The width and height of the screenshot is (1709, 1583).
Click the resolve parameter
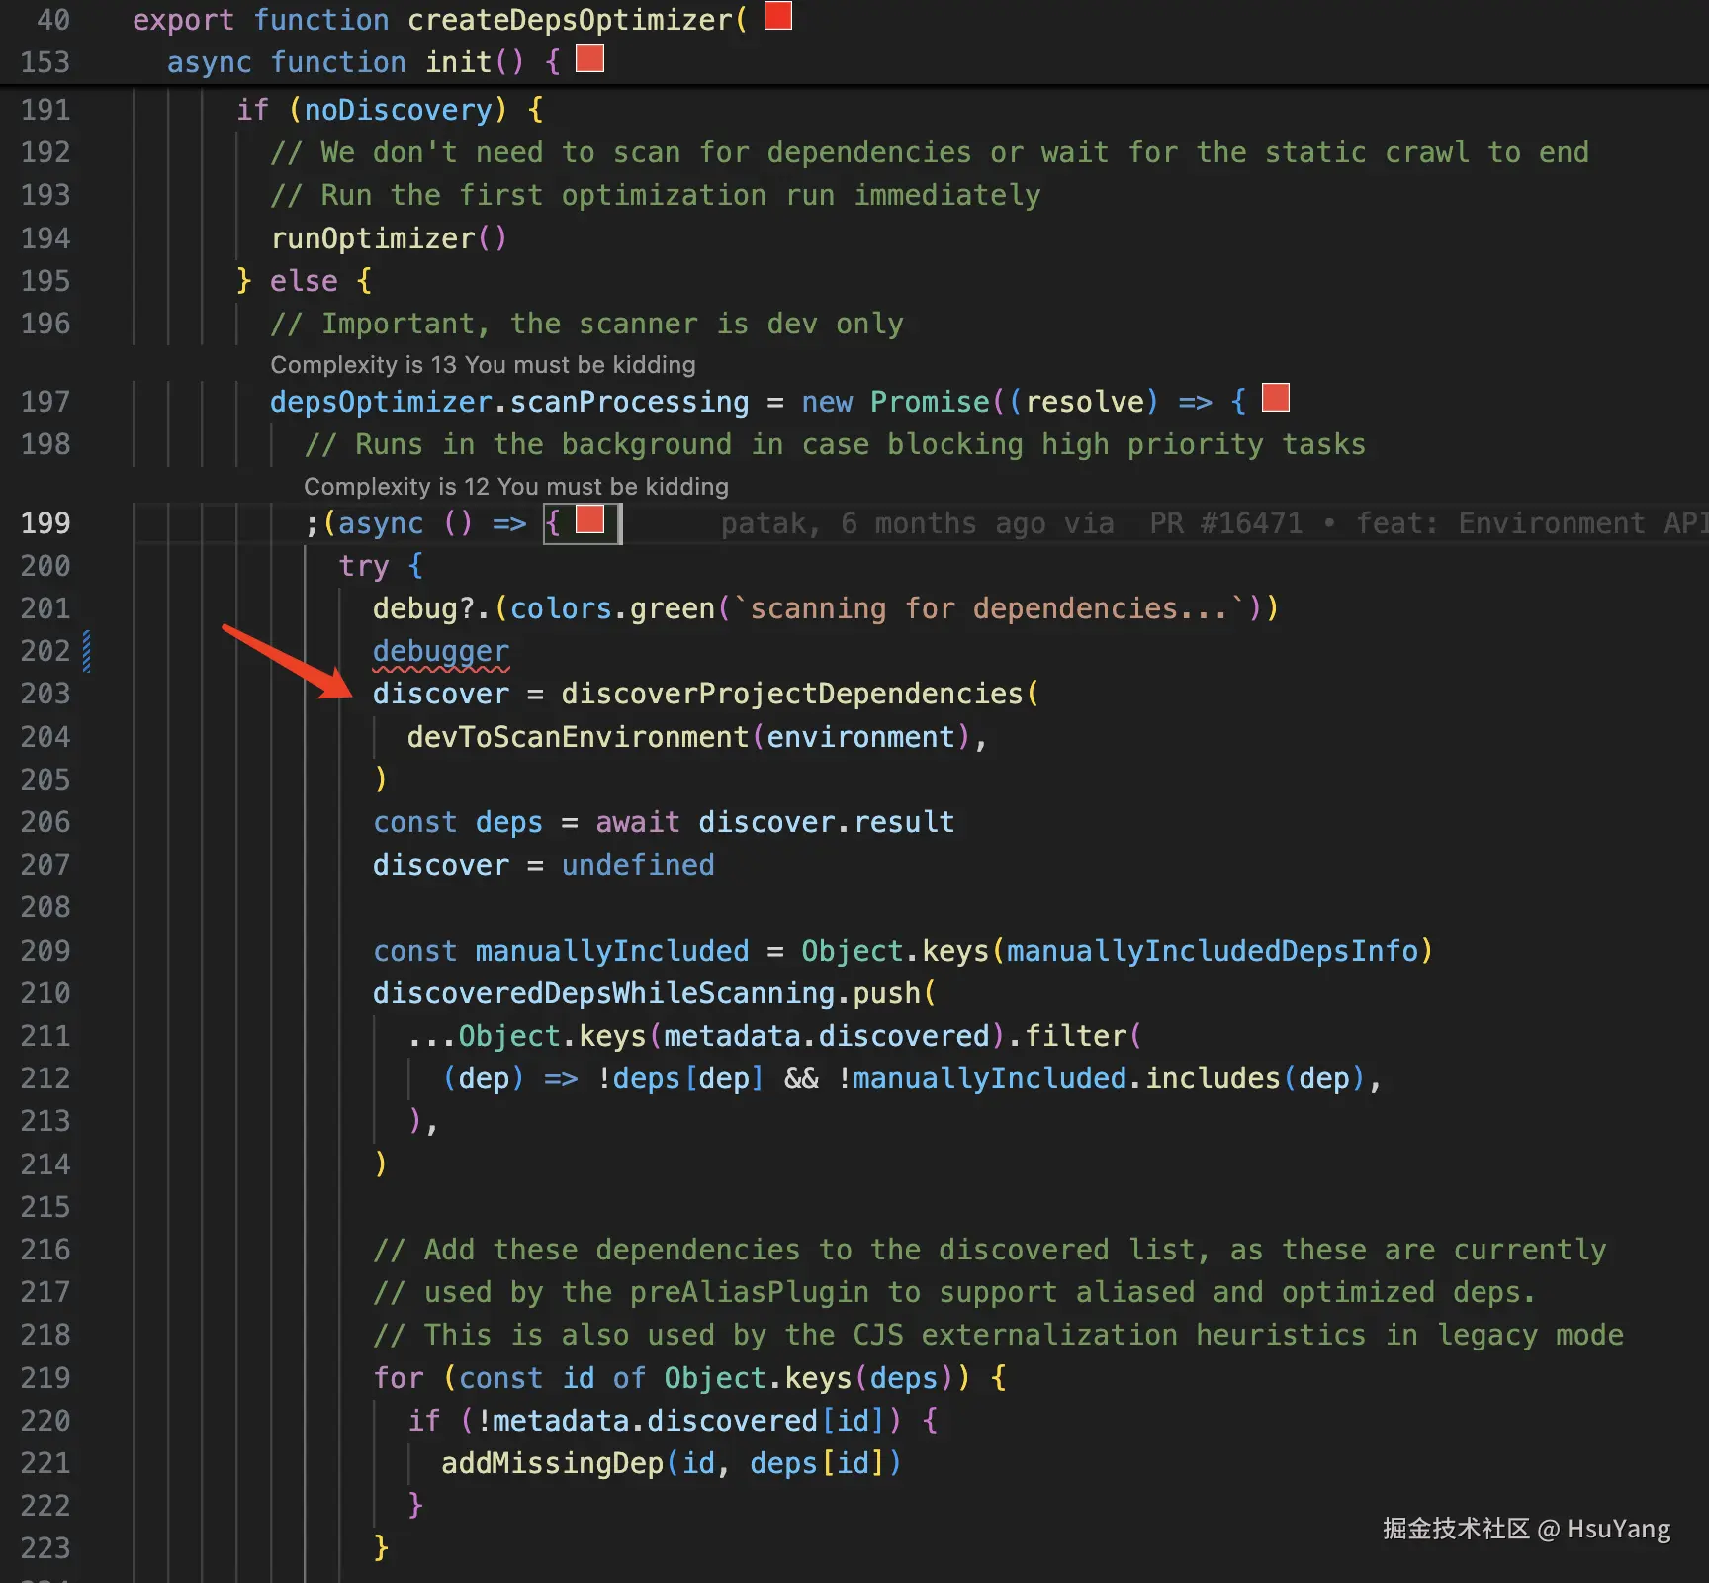(x=1085, y=402)
